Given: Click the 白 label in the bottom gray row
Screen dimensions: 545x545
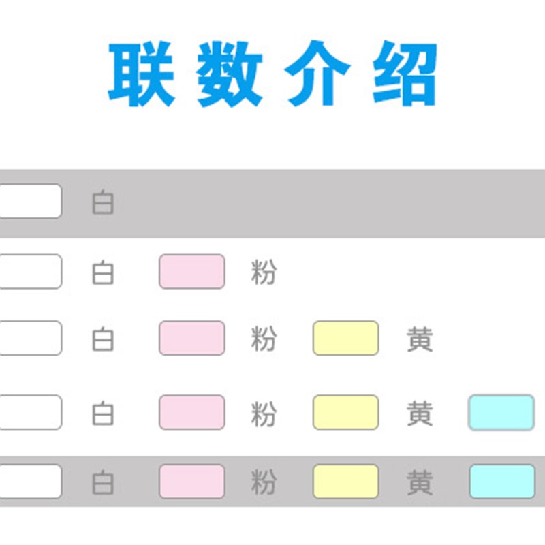Looking at the screenshot, I should (x=103, y=482).
